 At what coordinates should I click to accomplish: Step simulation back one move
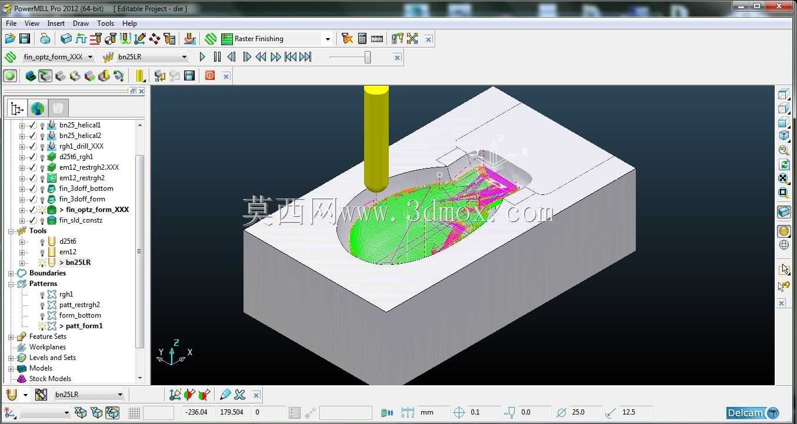(232, 57)
